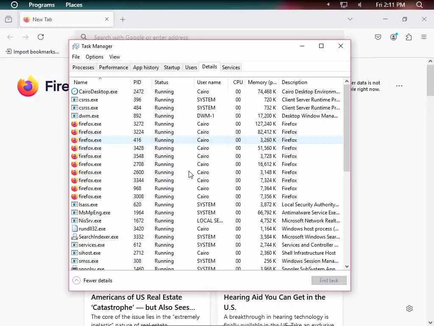This screenshot has height=326, width=434.
Task: Open Options menu in Task Manager
Action: (x=95, y=57)
